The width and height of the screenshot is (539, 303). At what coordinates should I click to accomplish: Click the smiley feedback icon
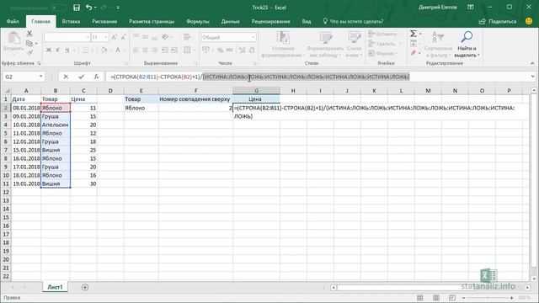(529, 21)
